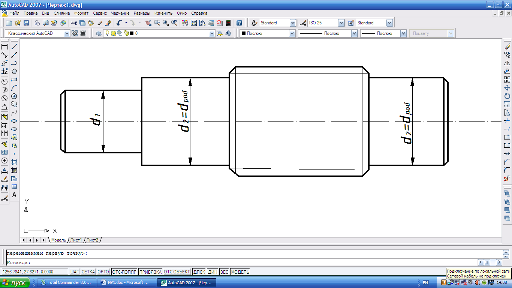Image resolution: width=512 pixels, height=288 pixels.
Task: Select the Multiline Text A tool
Action: 14,195
